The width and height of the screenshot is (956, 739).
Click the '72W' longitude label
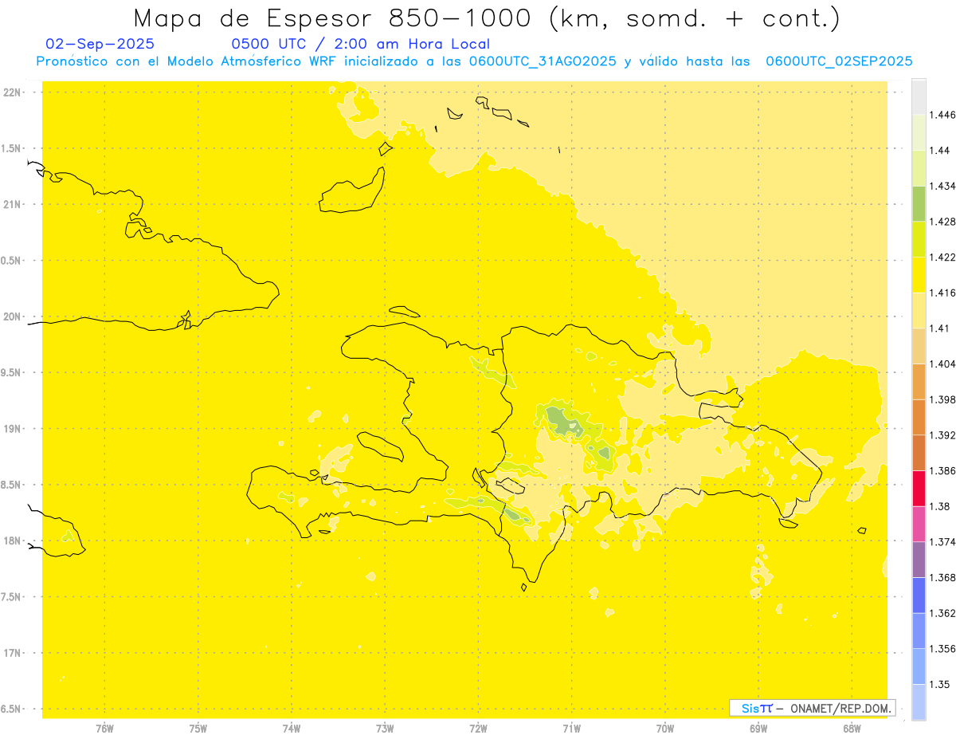pyautogui.click(x=479, y=729)
